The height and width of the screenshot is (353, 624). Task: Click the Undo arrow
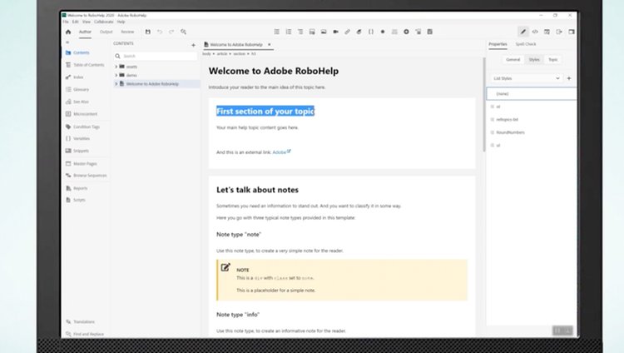pyautogui.click(x=160, y=32)
